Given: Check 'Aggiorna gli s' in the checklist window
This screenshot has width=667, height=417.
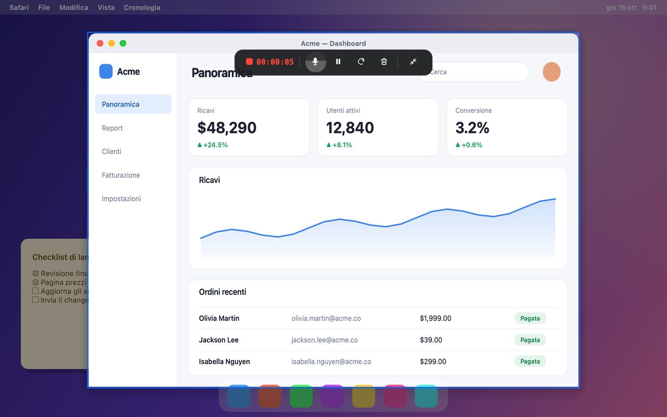Looking at the screenshot, I should pyautogui.click(x=35, y=291).
